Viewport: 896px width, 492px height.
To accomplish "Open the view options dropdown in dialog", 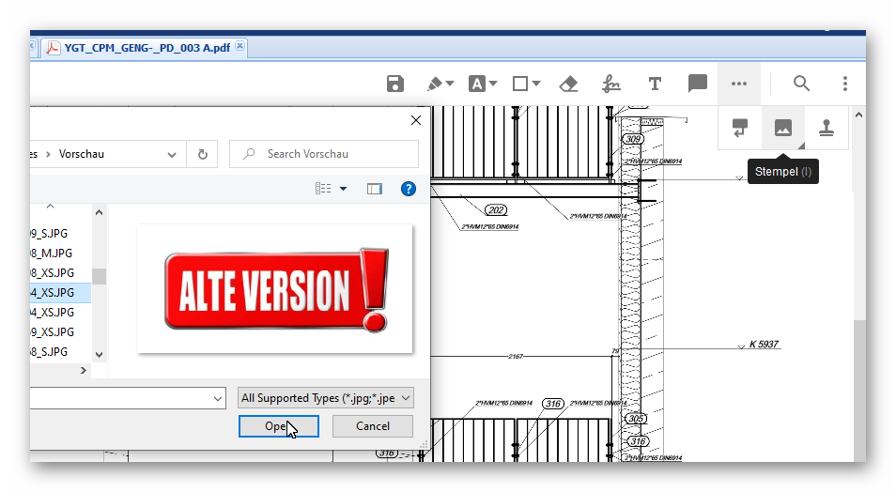I will point(343,189).
